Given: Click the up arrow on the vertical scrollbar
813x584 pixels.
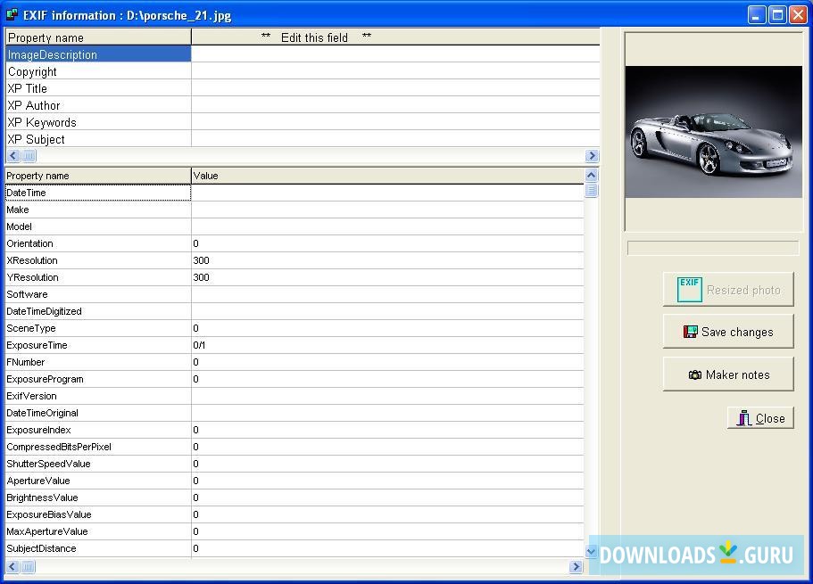Looking at the screenshot, I should [592, 176].
